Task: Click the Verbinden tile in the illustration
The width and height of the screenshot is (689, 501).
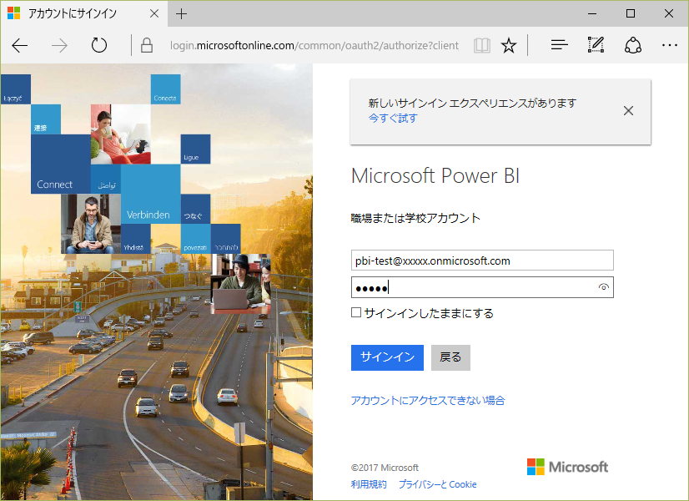Action: (x=150, y=194)
